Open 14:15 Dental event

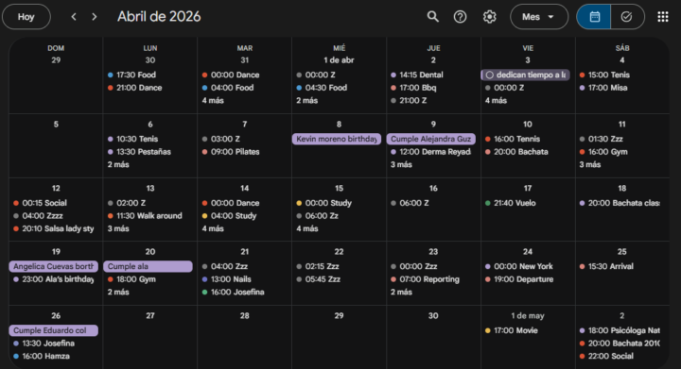pos(417,75)
